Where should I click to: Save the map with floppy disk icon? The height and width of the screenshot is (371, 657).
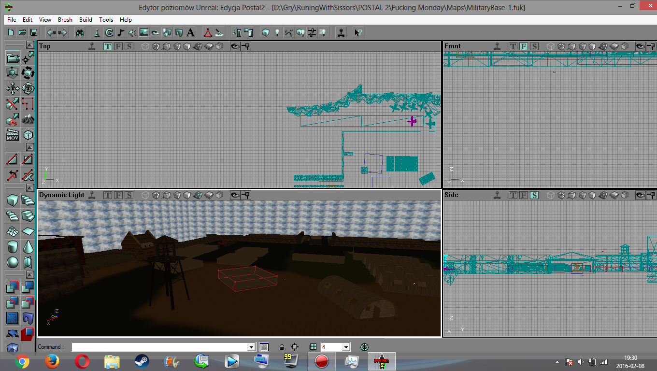tap(34, 32)
